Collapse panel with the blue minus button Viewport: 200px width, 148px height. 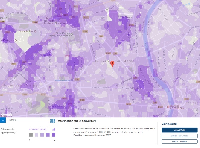point(3,120)
